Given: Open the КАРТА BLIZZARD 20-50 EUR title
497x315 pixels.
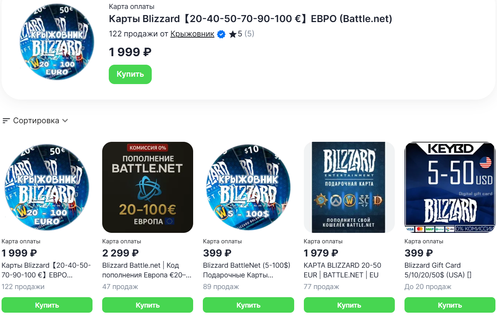Looking at the screenshot, I should coord(342,270).
